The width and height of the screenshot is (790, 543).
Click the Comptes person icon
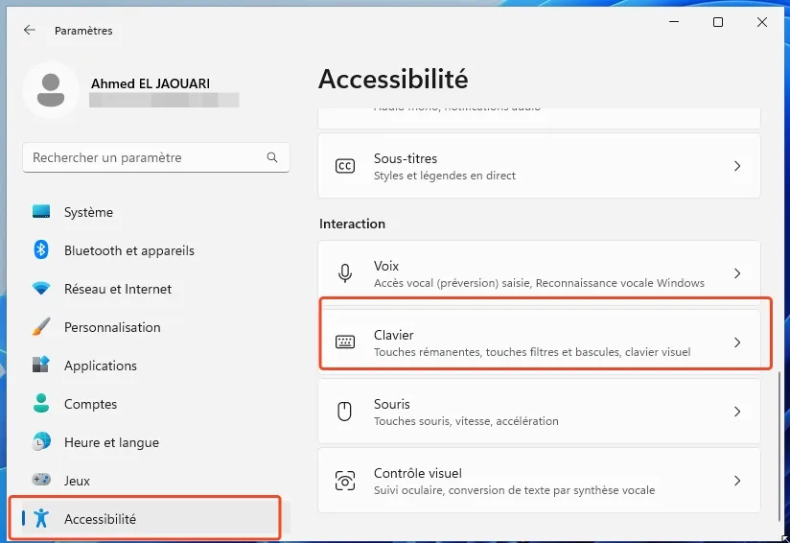tap(41, 403)
